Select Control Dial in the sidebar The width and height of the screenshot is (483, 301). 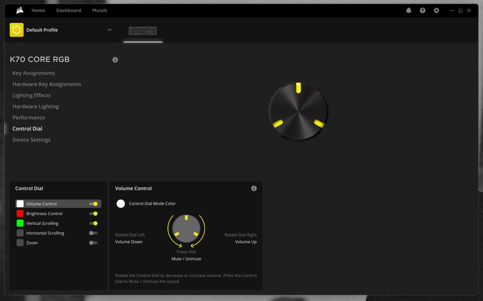click(x=27, y=128)
